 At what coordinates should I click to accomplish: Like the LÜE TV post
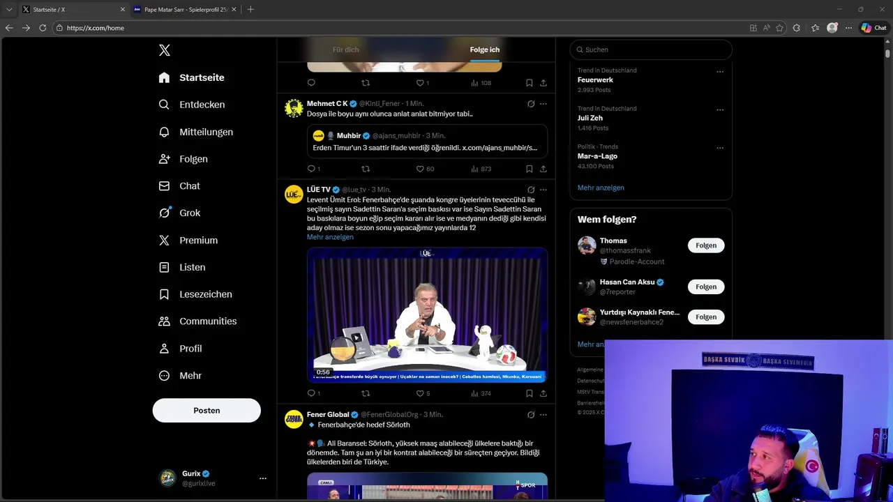click(420, 393)
